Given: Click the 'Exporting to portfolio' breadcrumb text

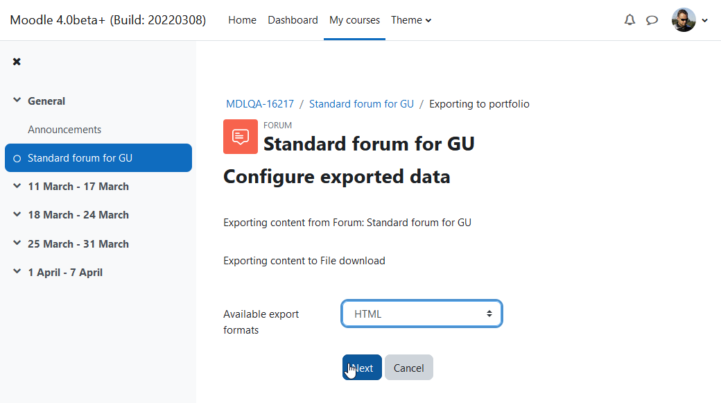Looking at the screenshot, I should click(x=479, y=104).
